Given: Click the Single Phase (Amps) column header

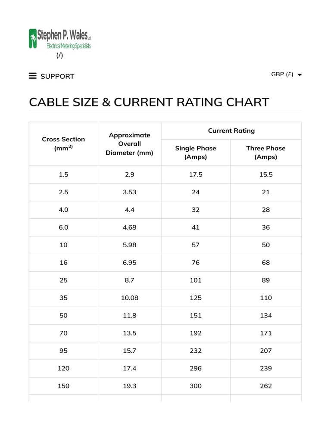Looking at the screenshot, I should tap(196, 152).
